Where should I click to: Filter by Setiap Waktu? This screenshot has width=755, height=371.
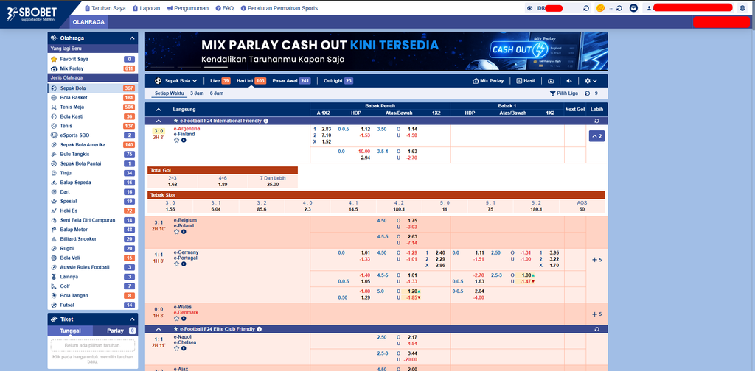(x=170, y=93)
